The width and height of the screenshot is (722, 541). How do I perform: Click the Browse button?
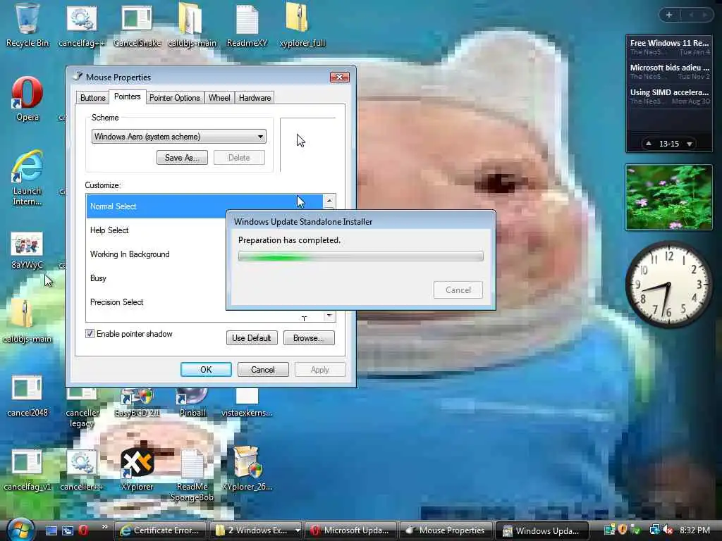coord(309,337)
